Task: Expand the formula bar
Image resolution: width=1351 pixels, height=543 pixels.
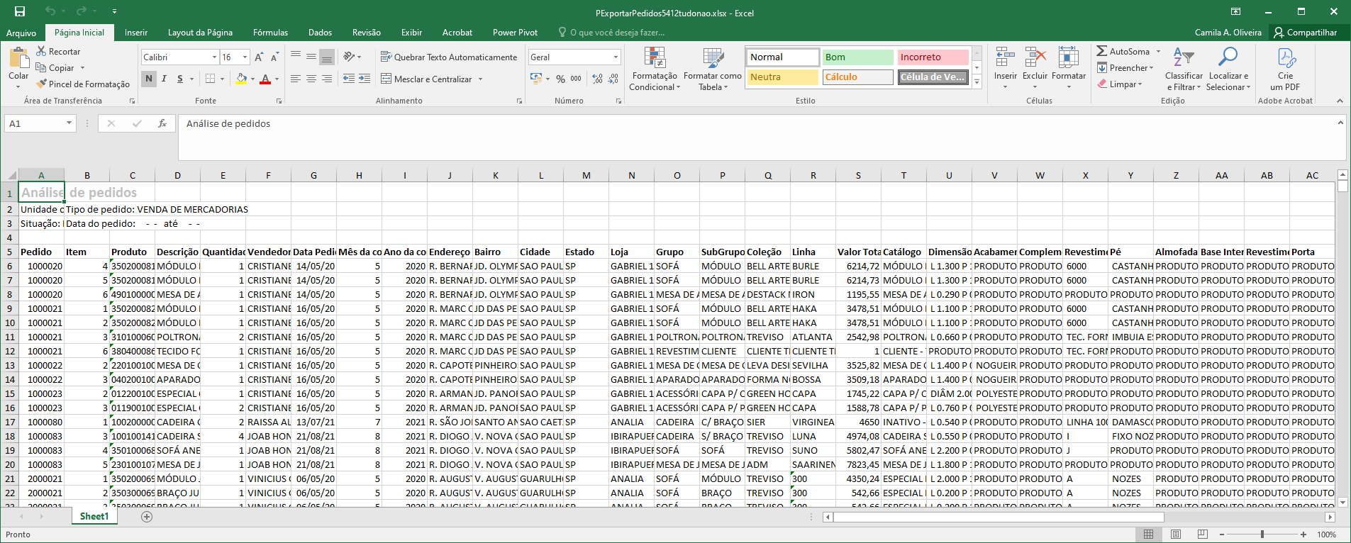Action: click(x=1340, y=123)
